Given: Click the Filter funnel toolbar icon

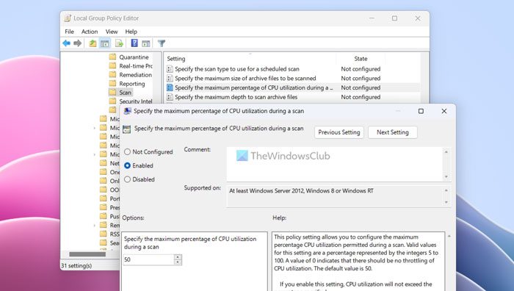Looking at the screenshot, I should pyautogui.click(x=162, y=43).
